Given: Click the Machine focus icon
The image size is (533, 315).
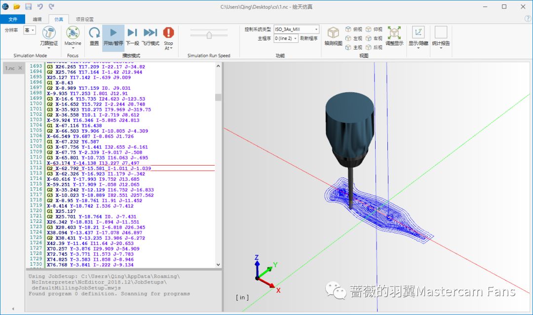Looking at the screenshot, I should (73, 33).
